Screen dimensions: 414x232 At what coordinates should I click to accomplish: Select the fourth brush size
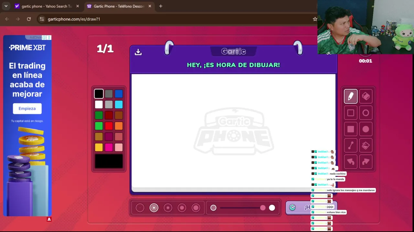click(182, 208)
